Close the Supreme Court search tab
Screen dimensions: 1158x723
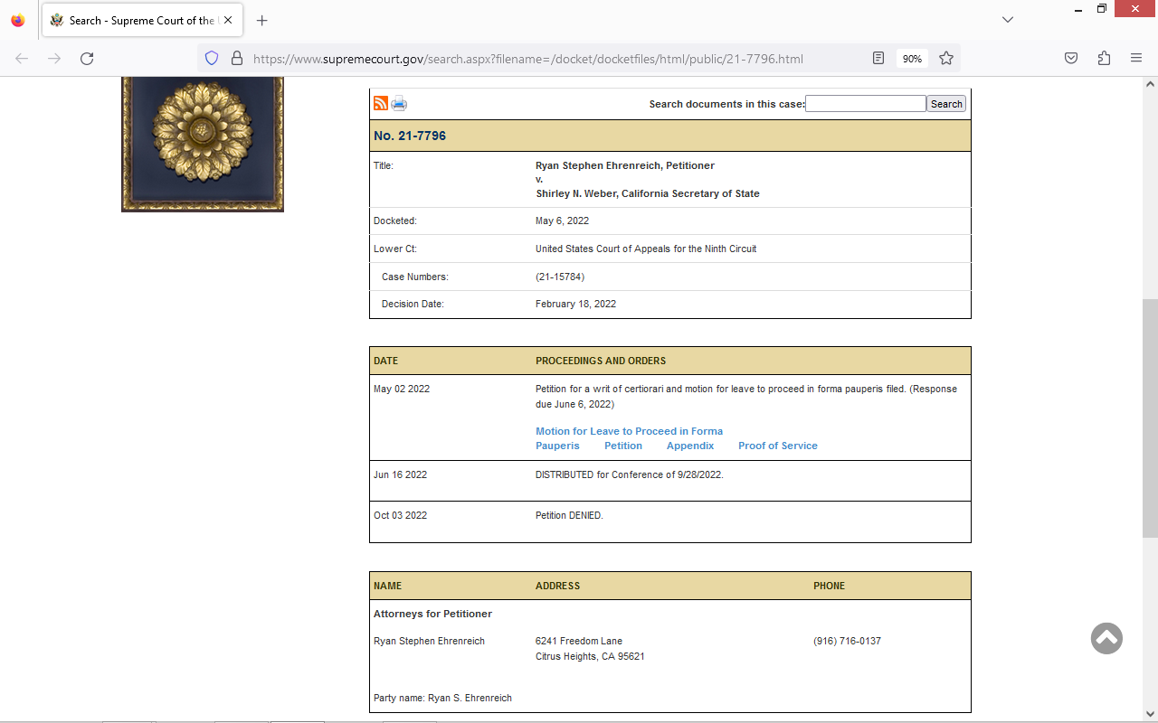point(228,20)
